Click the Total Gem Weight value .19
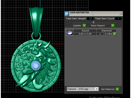The height and width of the screenshot is (98, 131). click(x=90, y=19)
